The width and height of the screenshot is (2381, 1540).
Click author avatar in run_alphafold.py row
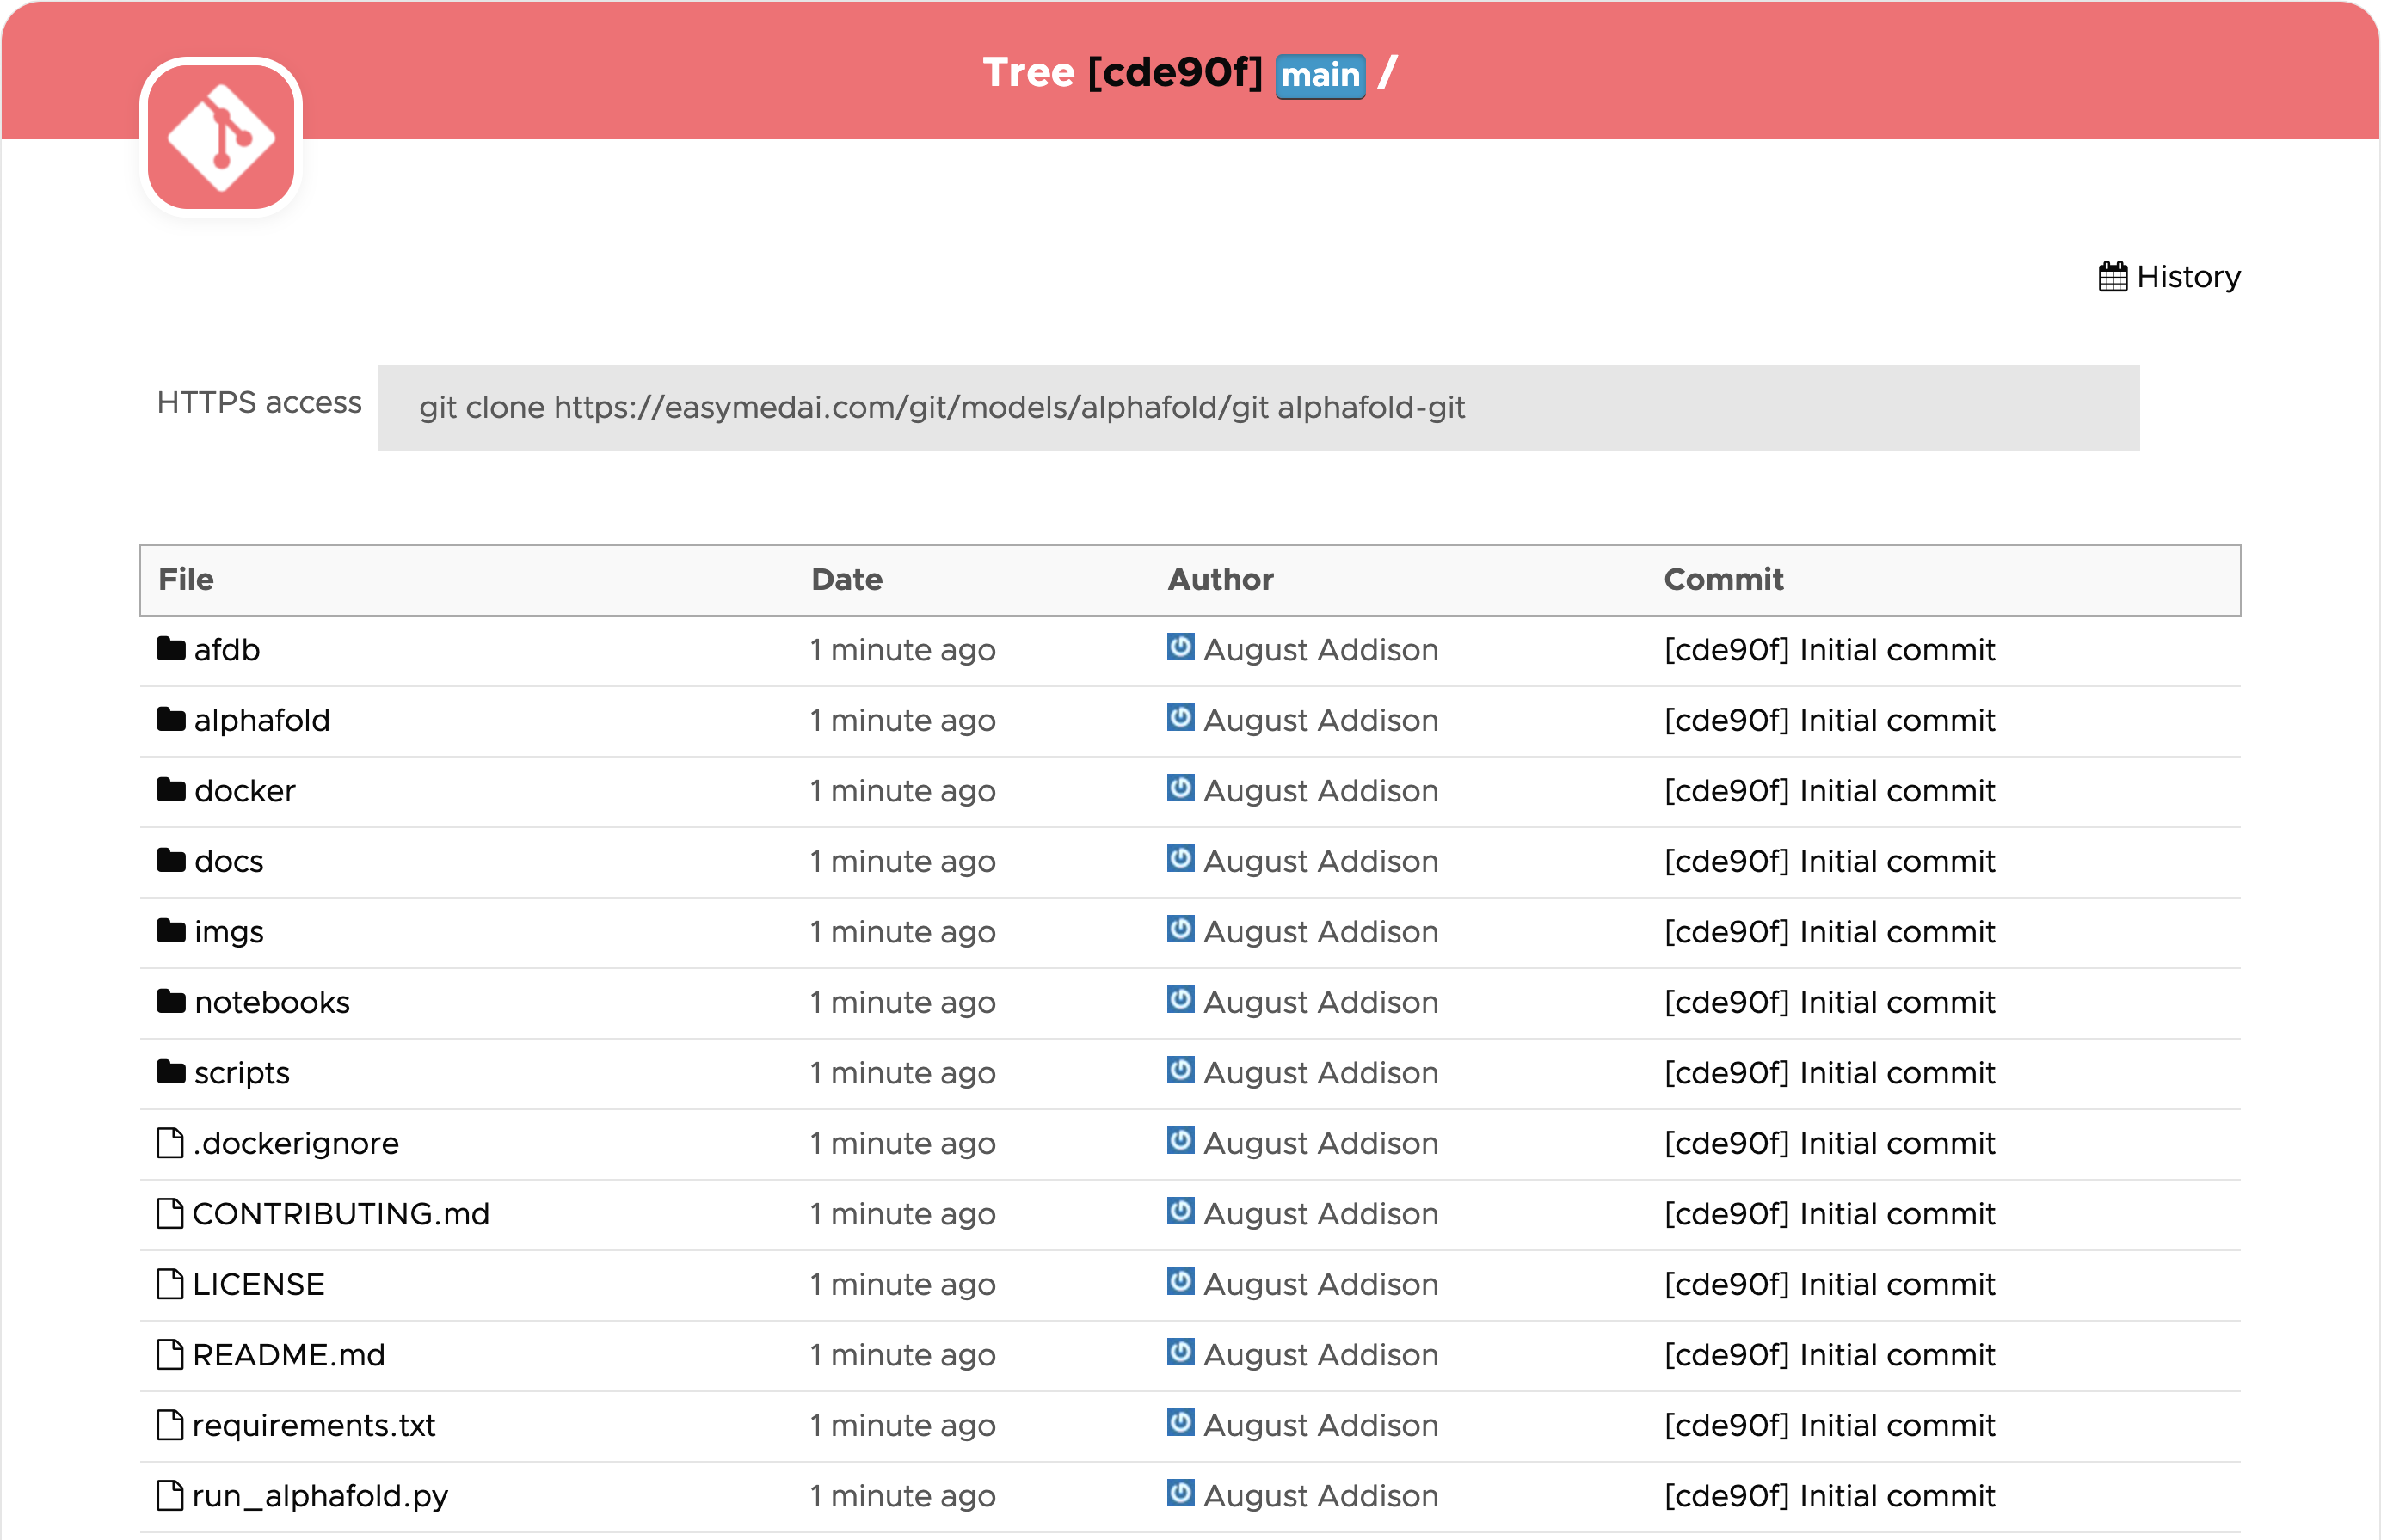click(x=1180, y=1493)
